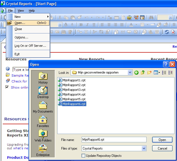Select the file MijnRapport1.rpt
Viewport: 177px width, 161px height.
point(72,80)
